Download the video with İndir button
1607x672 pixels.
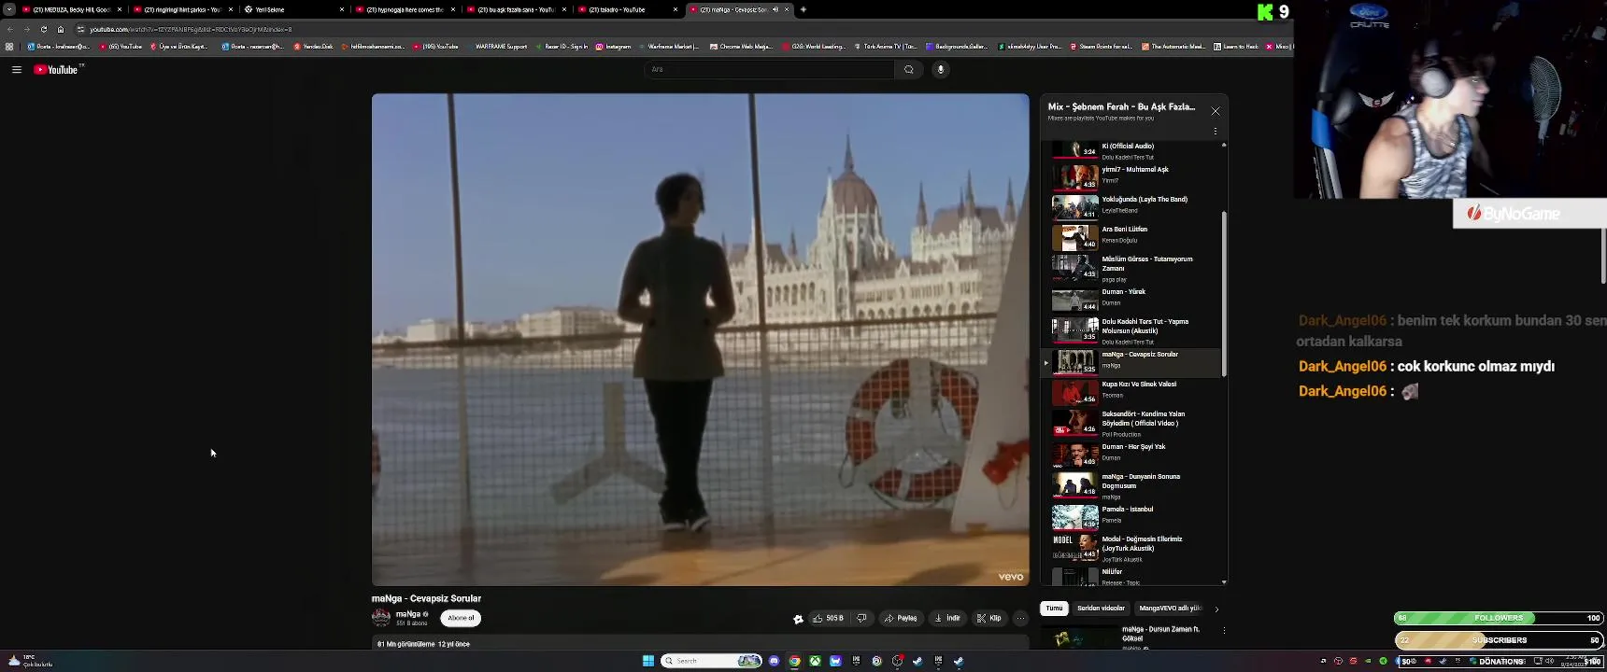tap(947, 618)
